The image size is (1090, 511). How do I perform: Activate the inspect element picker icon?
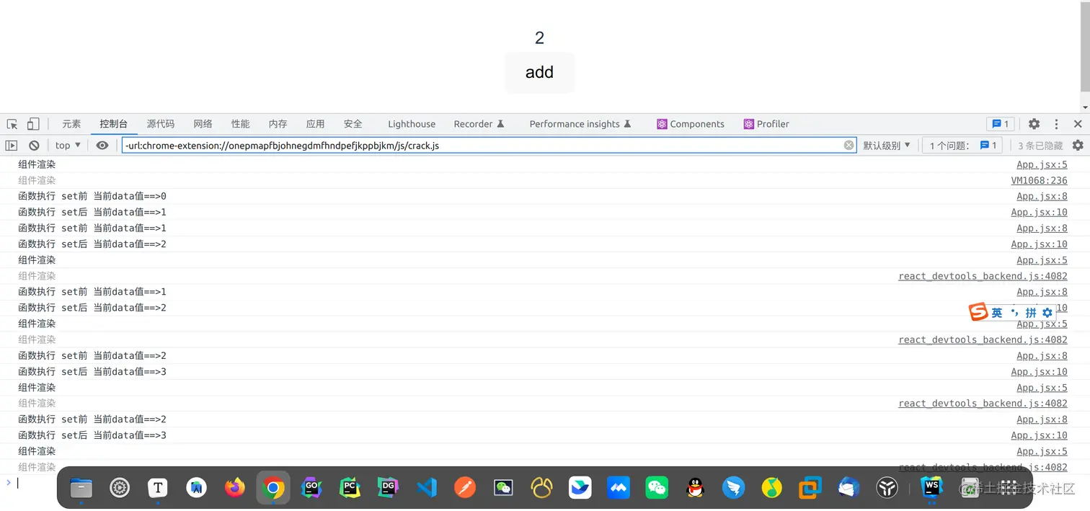pyautogui.click(x=12, y=124)
